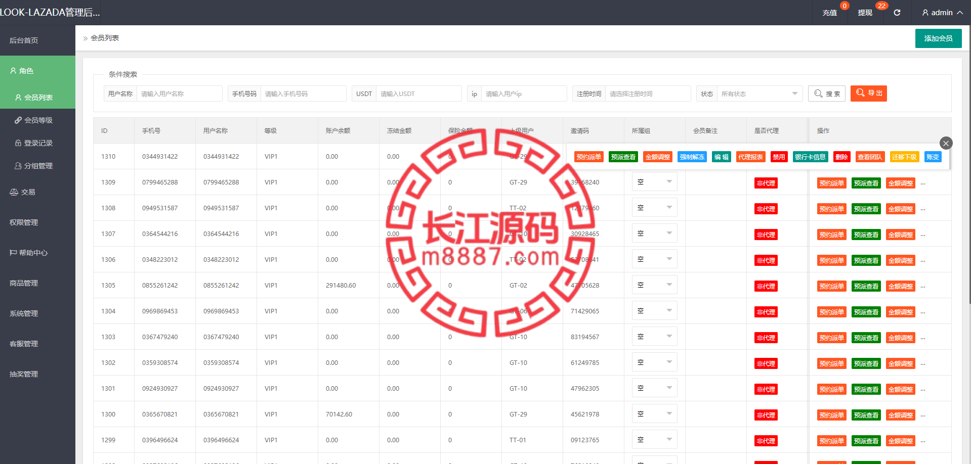Select 会员等级 in the sidebar
This screenshot has height=464, width=971.
point(37,120)
